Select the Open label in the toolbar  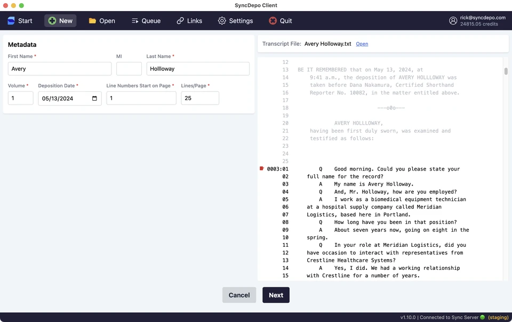pos(107,21)
